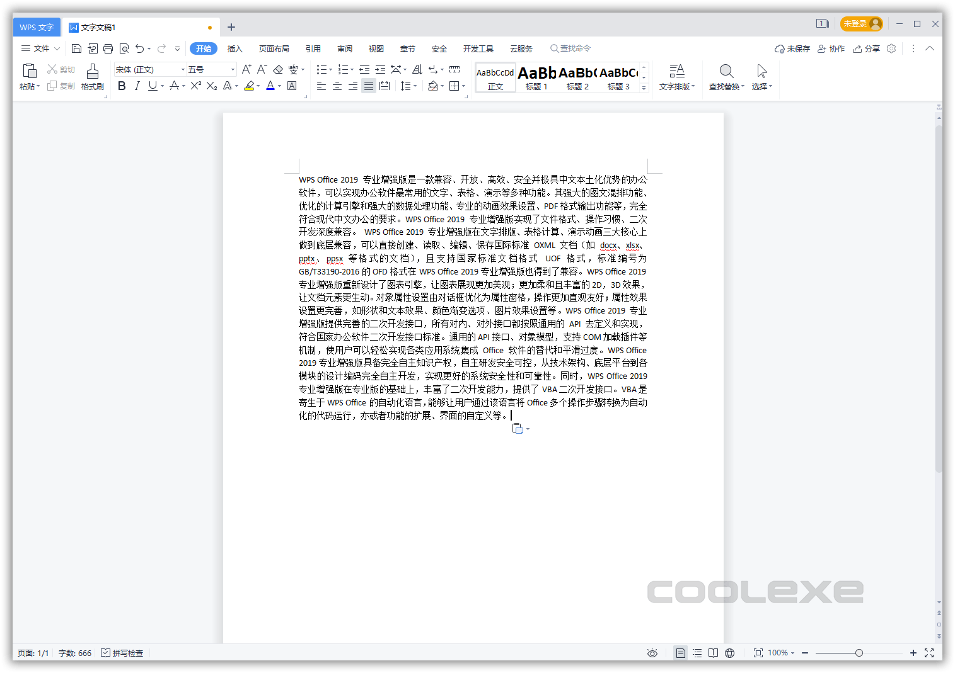Enable center paragraph alignment
Screen dimensions: 955x673
click(x=337, y=86)
